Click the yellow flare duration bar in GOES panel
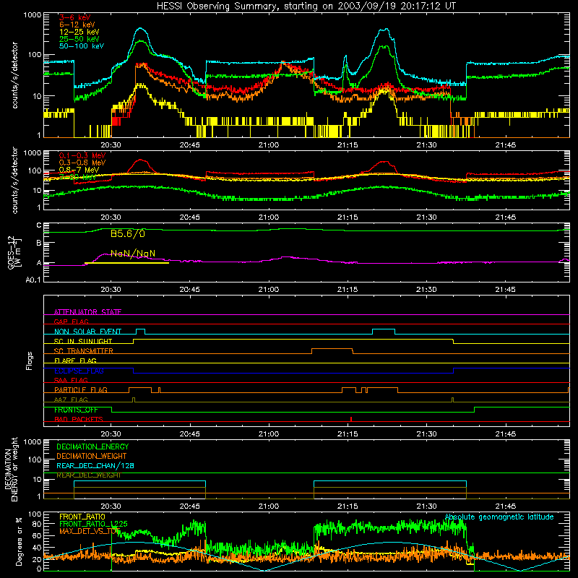Screen dimensions: 578x578 (x=127, y=263)
